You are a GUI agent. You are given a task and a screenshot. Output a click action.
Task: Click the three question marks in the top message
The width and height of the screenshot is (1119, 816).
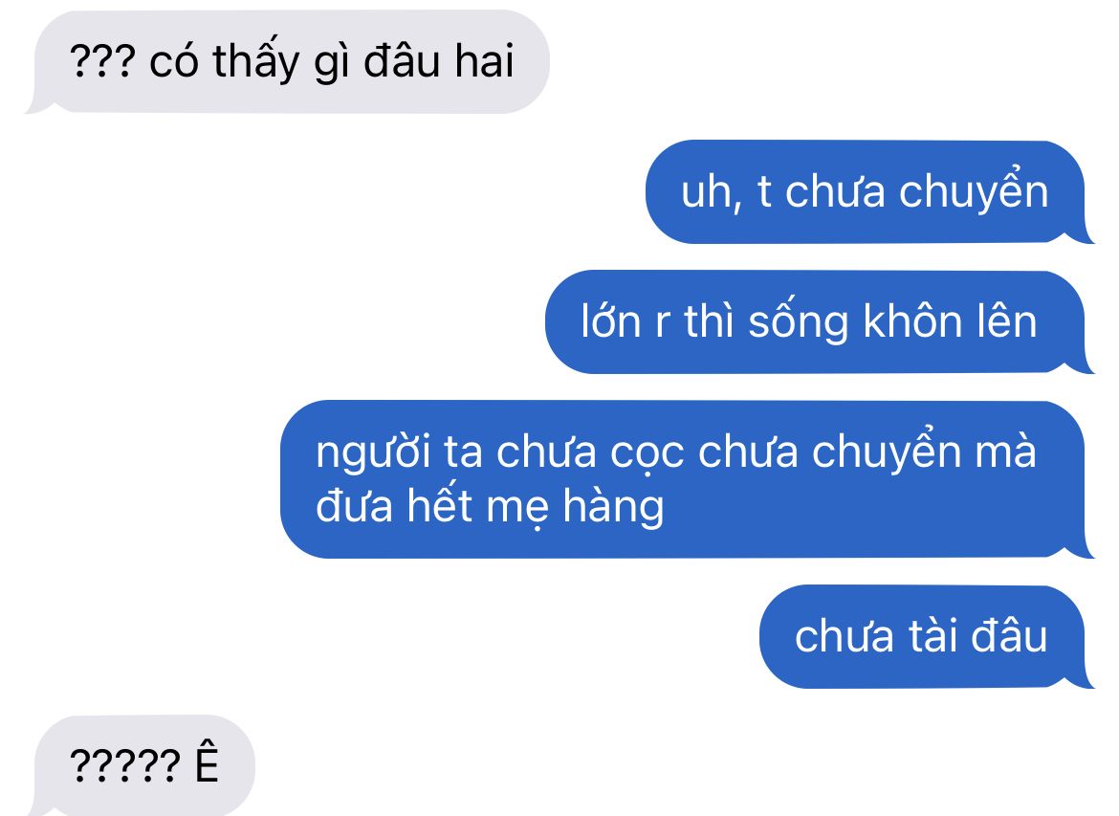[x=102, y=61]
